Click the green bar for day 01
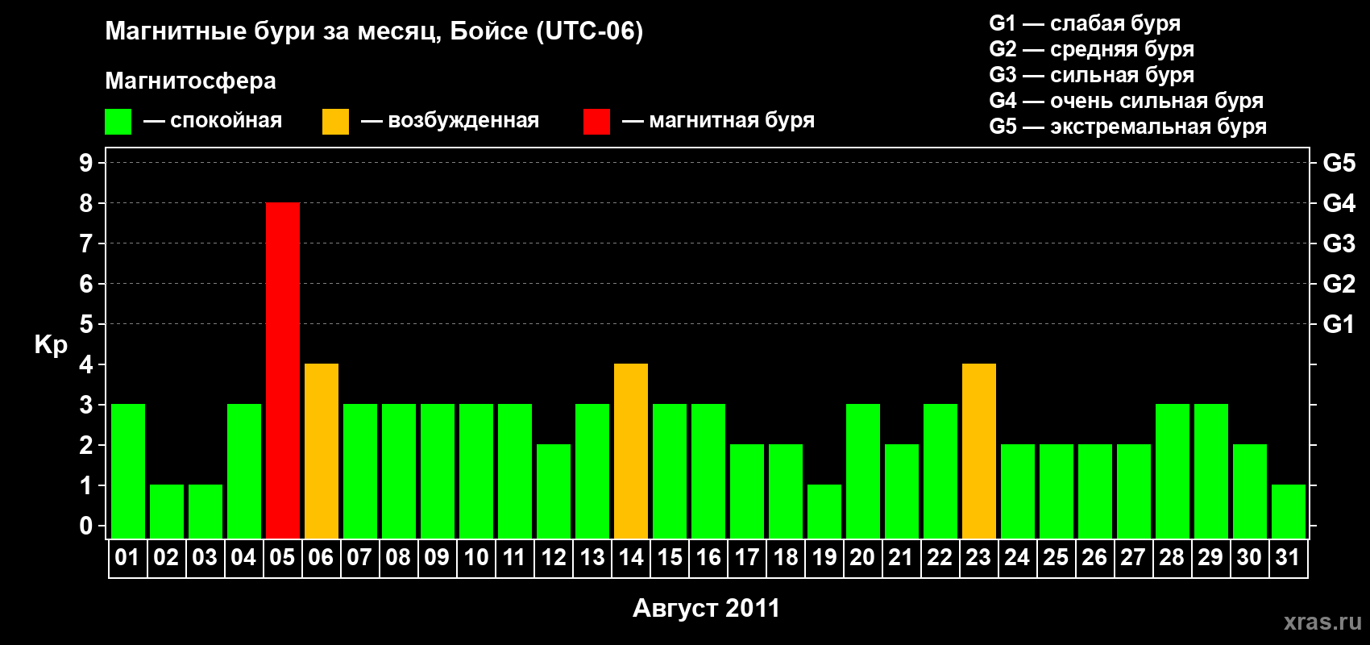Viewport: 1370px width, 645px height. point(128,471)
